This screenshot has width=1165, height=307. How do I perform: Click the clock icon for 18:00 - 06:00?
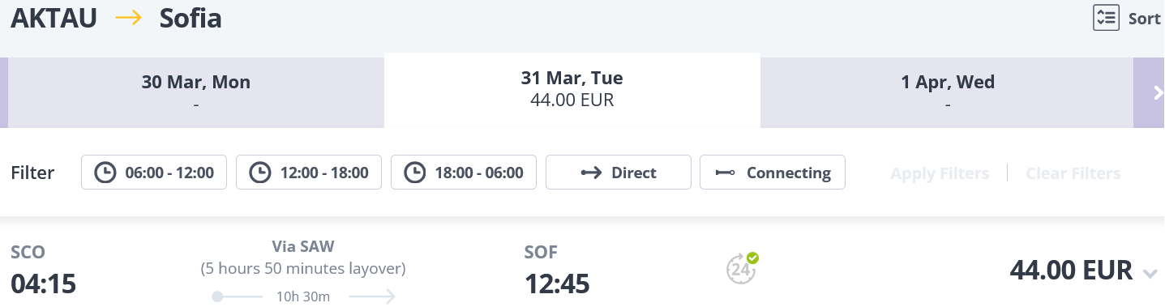click(x=414, y=173)
